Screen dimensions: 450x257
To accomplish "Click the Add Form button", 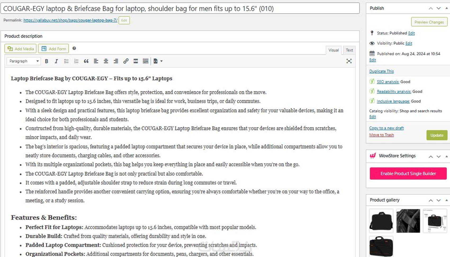I will pos(53,49).
